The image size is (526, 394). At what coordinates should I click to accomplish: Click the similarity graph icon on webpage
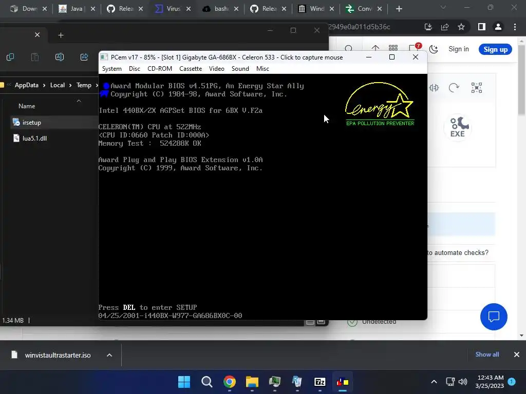[476, 88]
